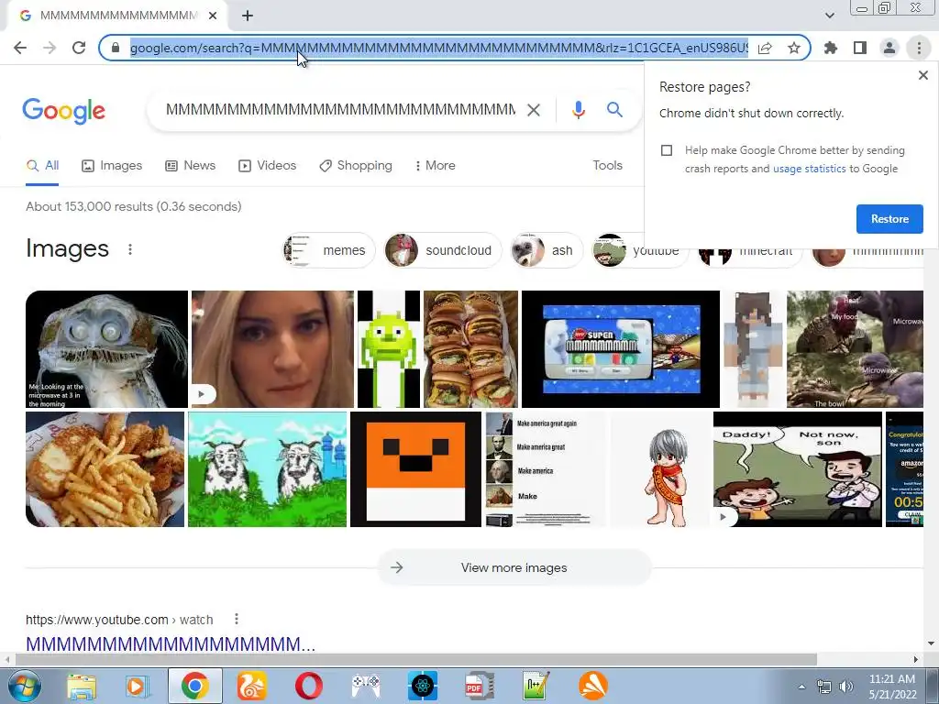Open UC Browser from taskbar
Screen dimensions: 939x704
[252, 686]
